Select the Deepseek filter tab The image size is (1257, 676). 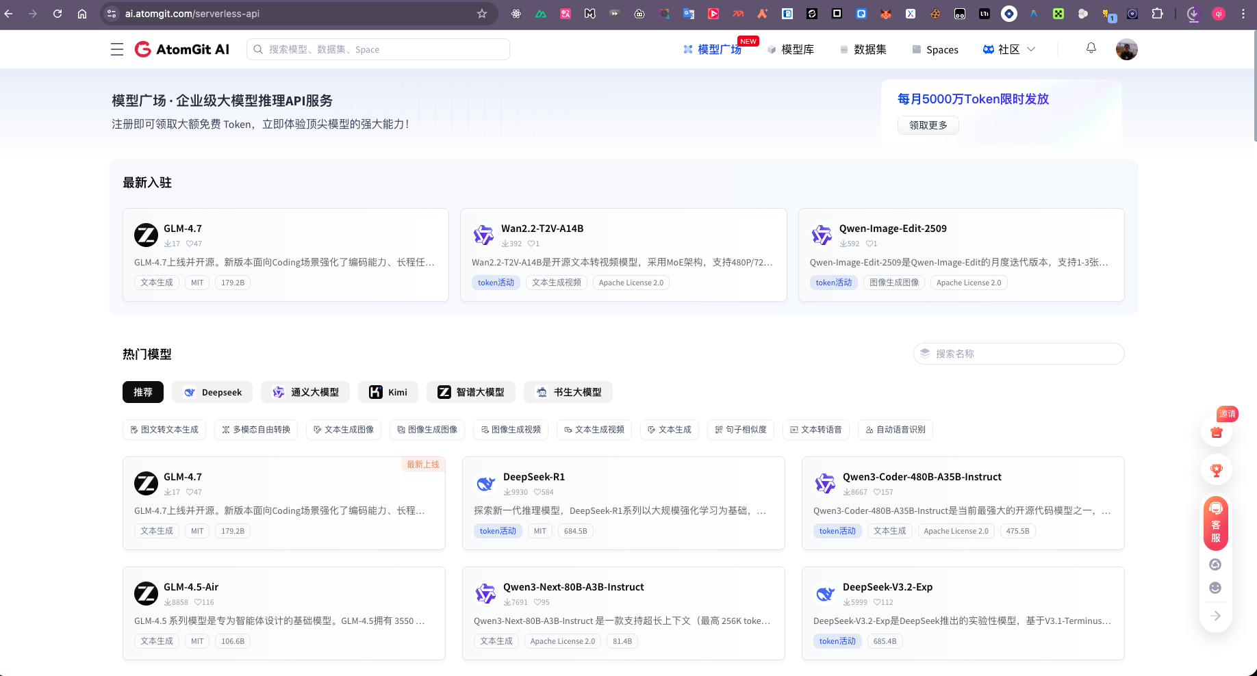click(212, 392)
